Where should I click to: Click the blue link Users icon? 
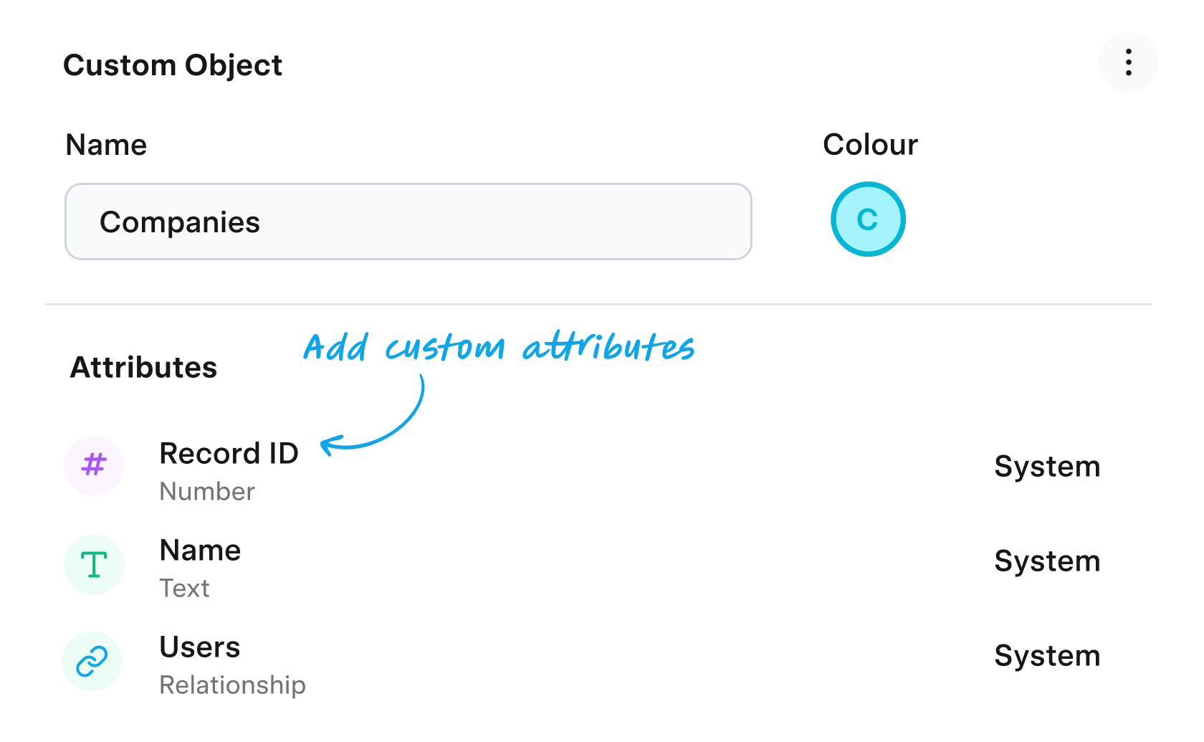click(92, 661)
